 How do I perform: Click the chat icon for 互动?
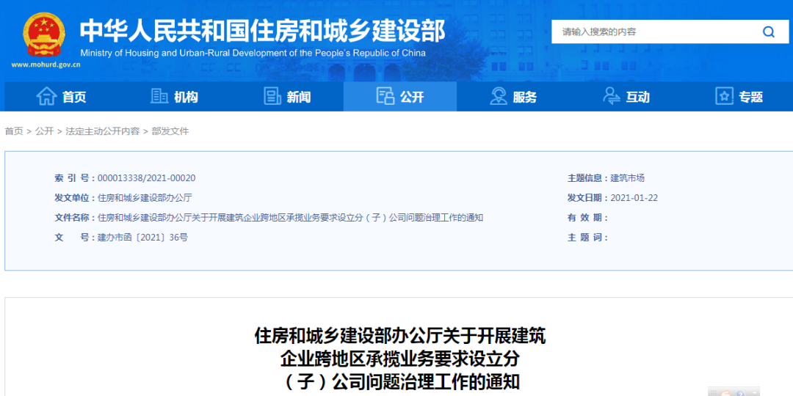coord(612,96)
